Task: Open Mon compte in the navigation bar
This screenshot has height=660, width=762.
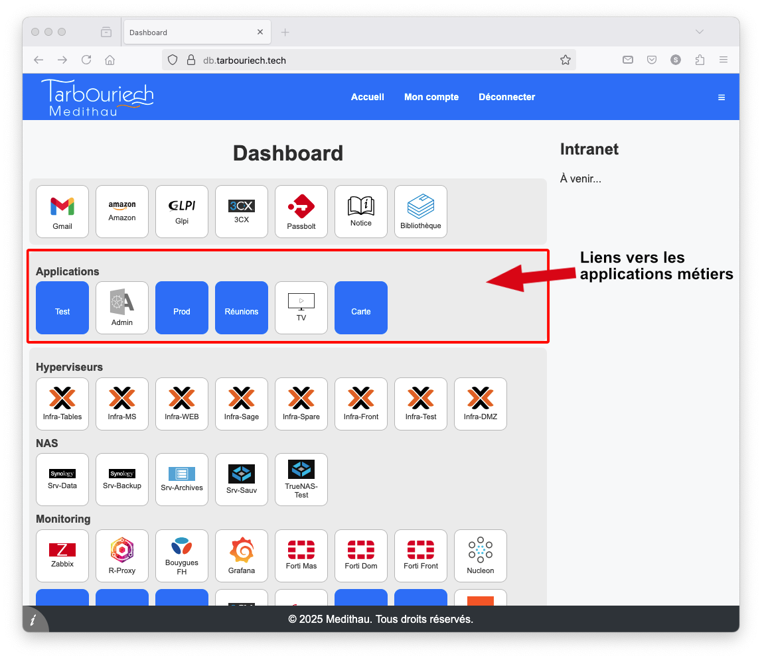Action: (431, 97)
